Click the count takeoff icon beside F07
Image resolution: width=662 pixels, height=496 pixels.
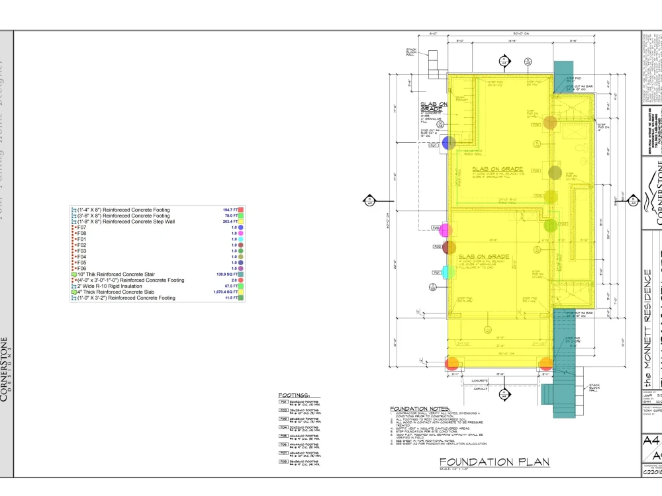[x=73, y=227]
